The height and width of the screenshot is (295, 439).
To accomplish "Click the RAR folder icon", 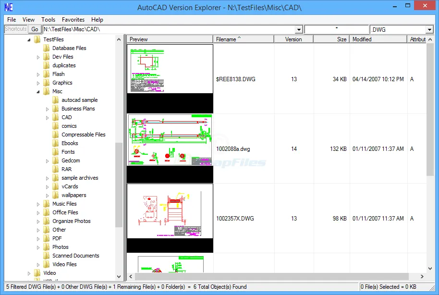I will coord(56,169).
